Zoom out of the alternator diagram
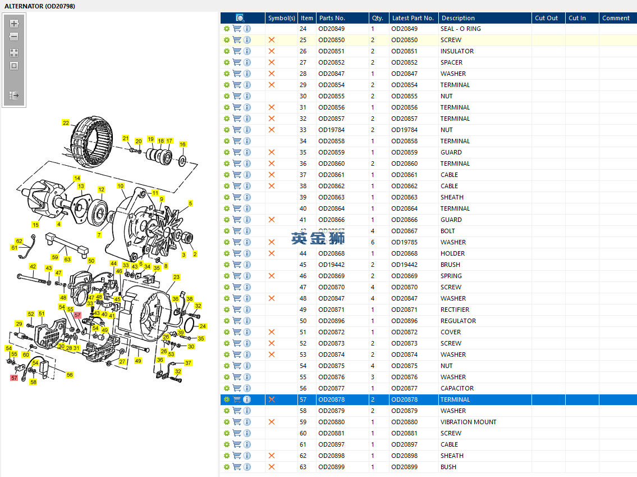637x477 pixels. (14, 37)
